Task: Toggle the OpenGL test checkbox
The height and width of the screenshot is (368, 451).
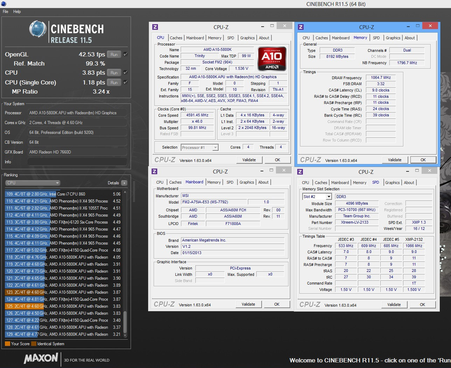Action: [125, 54]
